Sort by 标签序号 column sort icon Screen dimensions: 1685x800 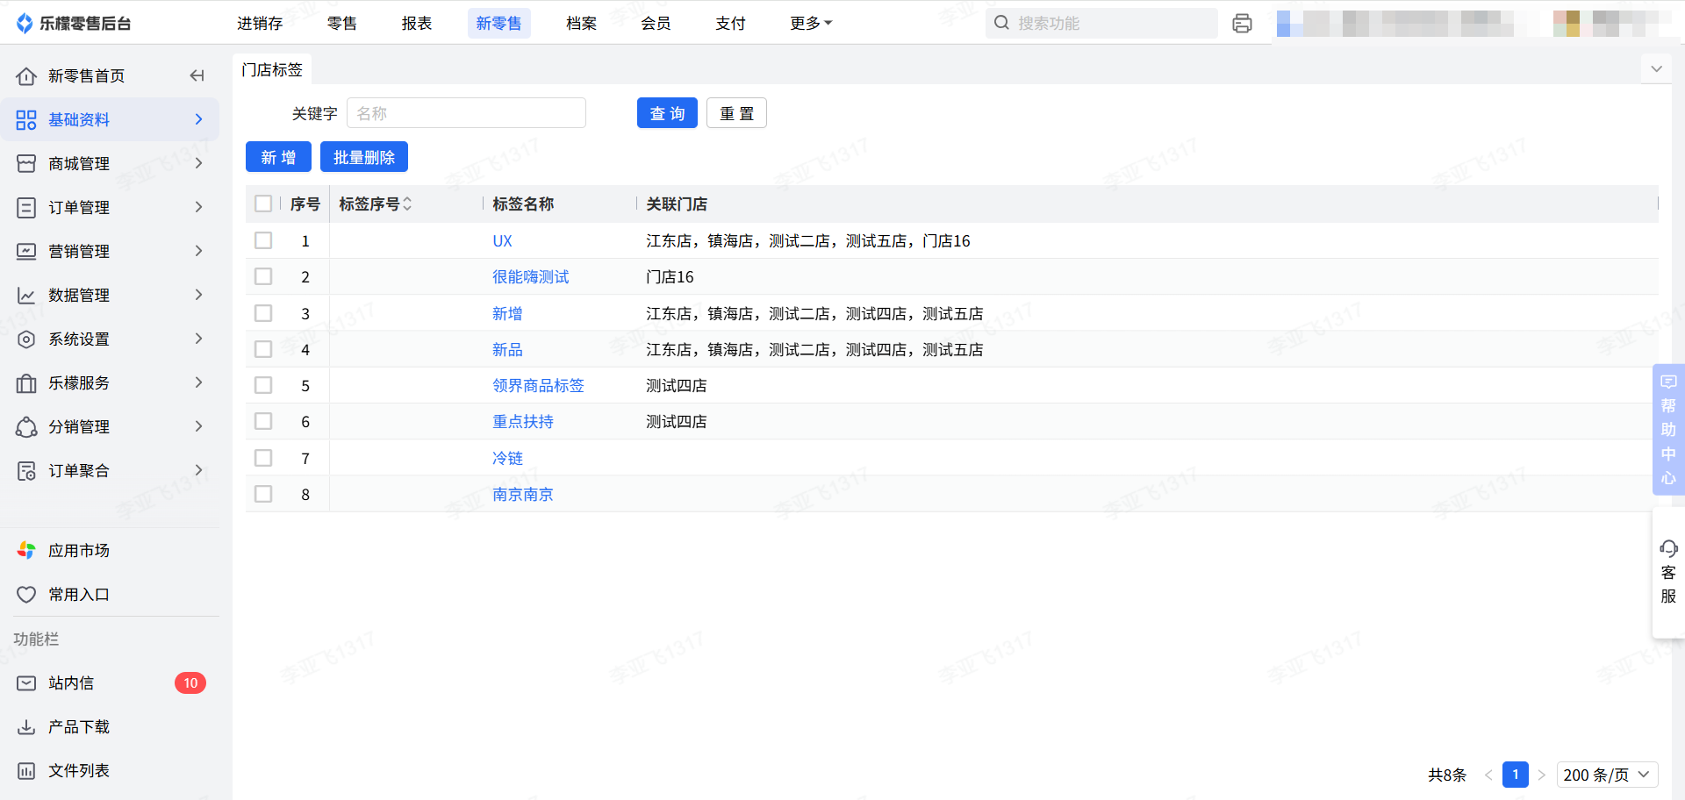(x=407, y=204)
